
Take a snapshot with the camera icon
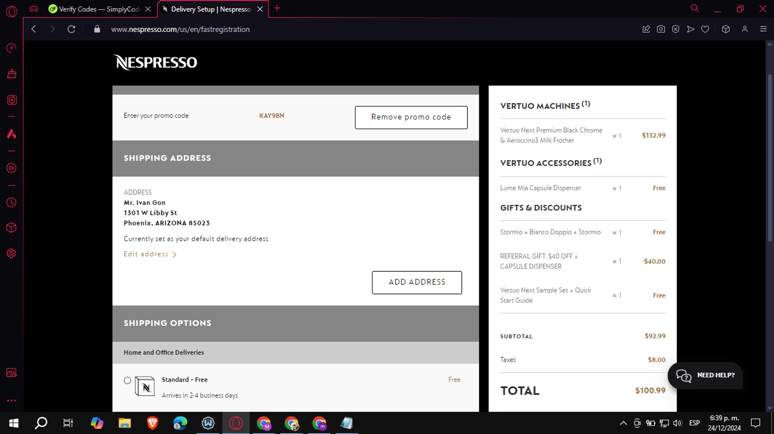click(x=660, y=29)
